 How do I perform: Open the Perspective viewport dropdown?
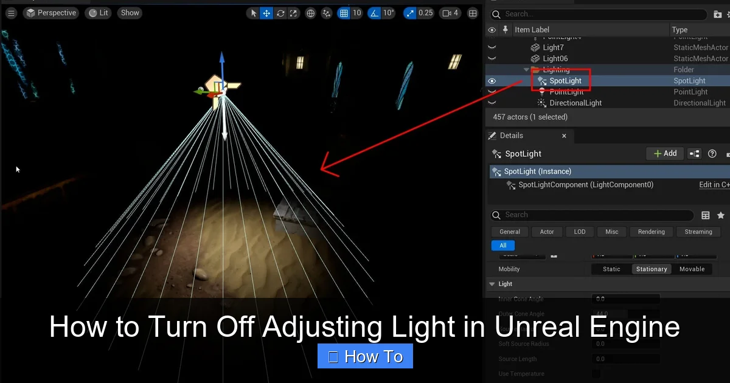tap(50, 12)
